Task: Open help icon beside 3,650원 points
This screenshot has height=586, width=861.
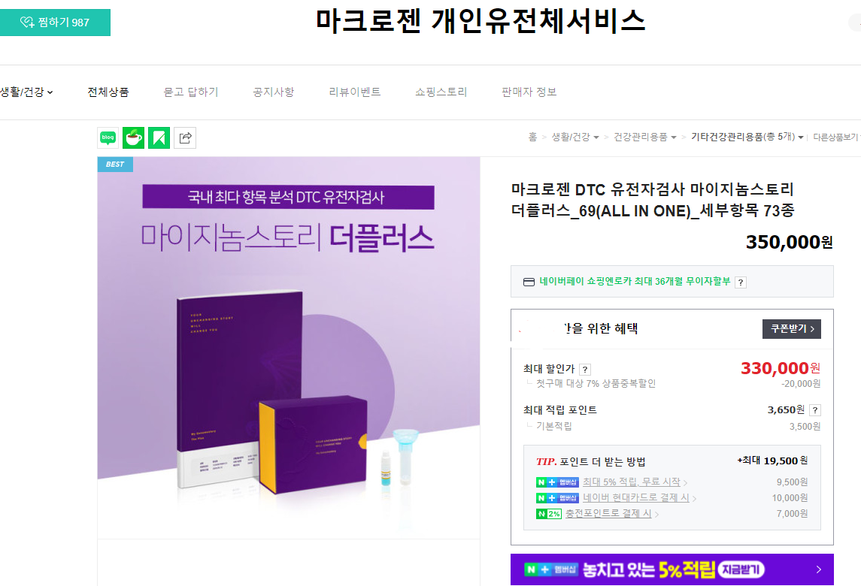Action: point(815,410)
